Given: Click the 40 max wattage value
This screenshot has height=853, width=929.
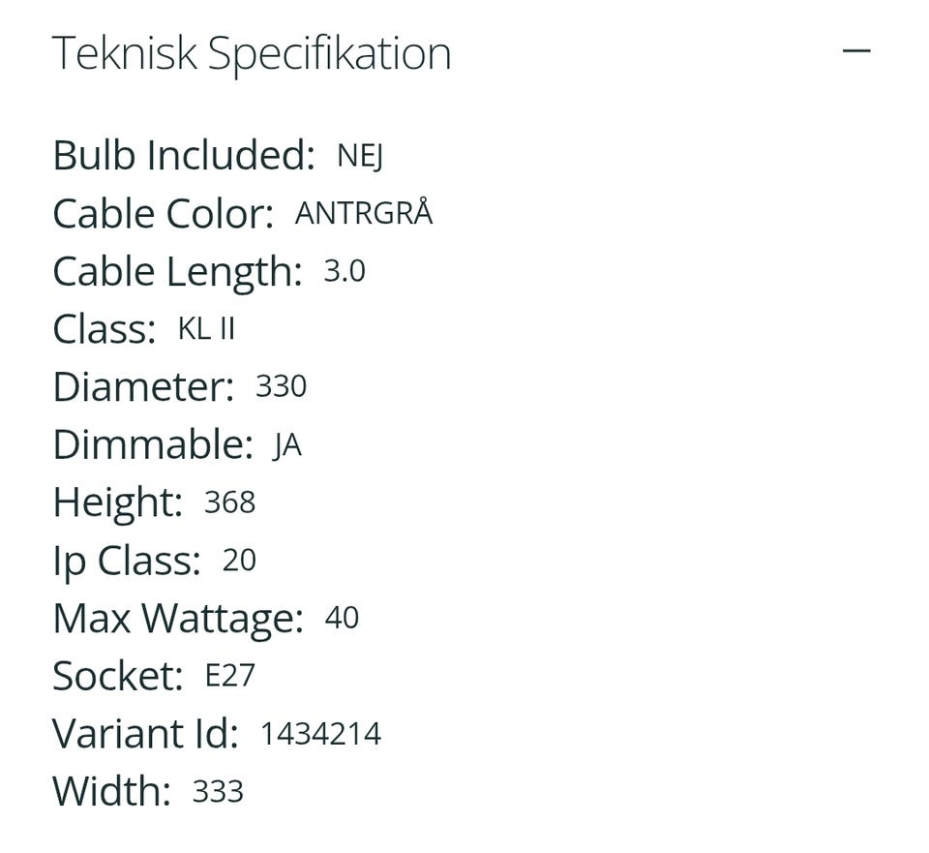Looking at the screenshot, I should coord(342,618).
